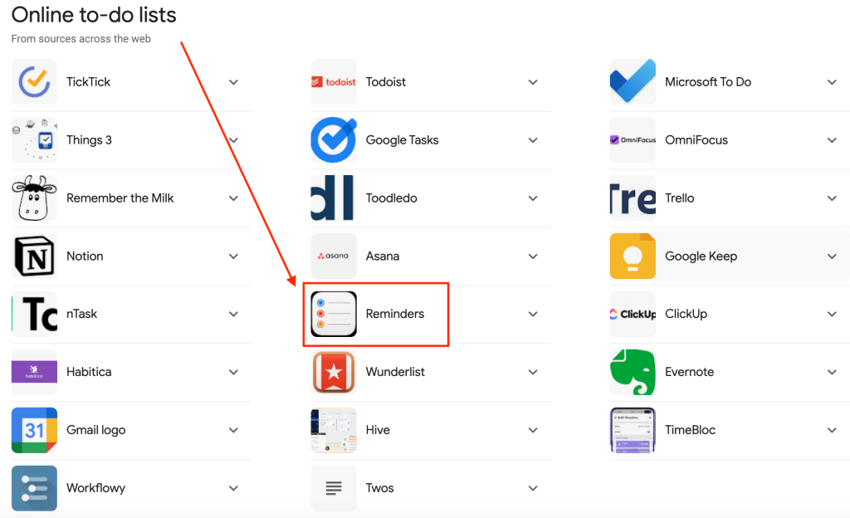Expand the Gmail logo entry chevron
Viewport: 850px width, 518px height.
pos(233,430)
